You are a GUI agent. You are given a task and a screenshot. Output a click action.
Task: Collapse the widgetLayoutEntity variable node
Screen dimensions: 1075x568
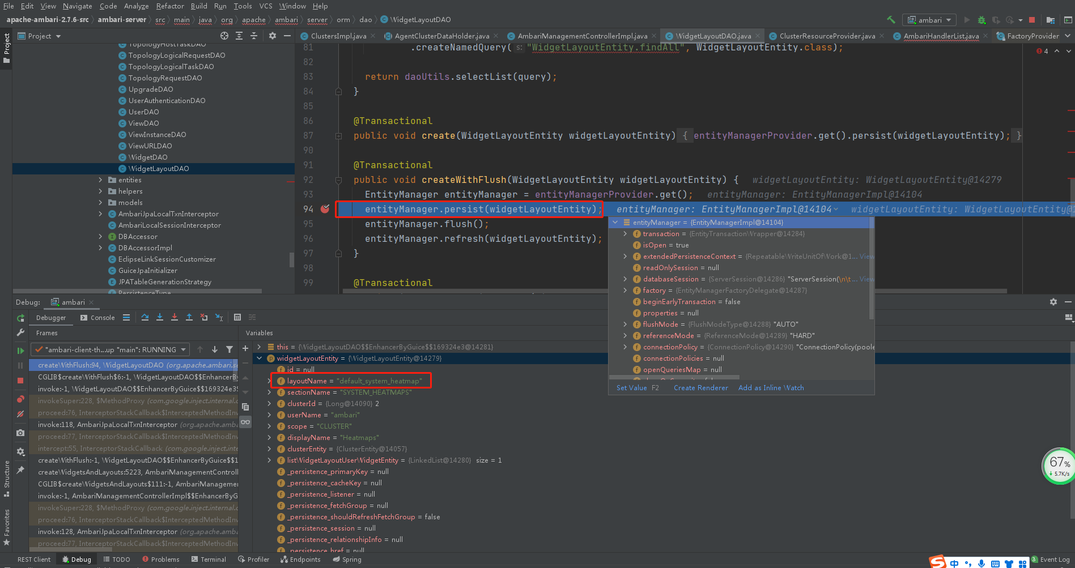click(260, 358)
